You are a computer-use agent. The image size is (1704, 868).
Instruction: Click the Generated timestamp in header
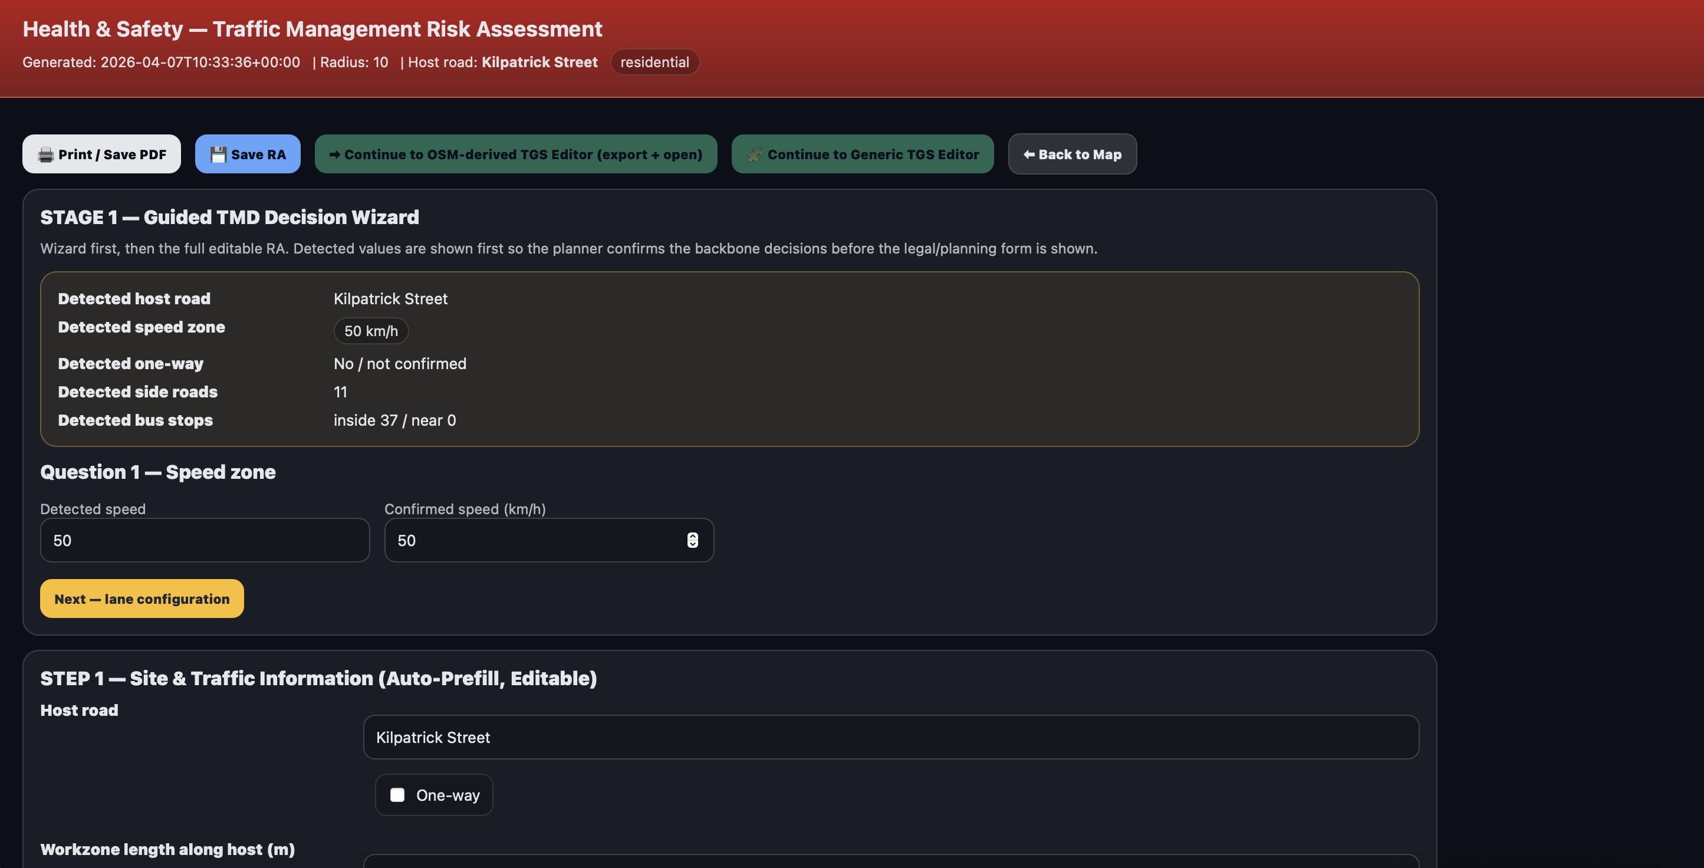pos(162,62)
